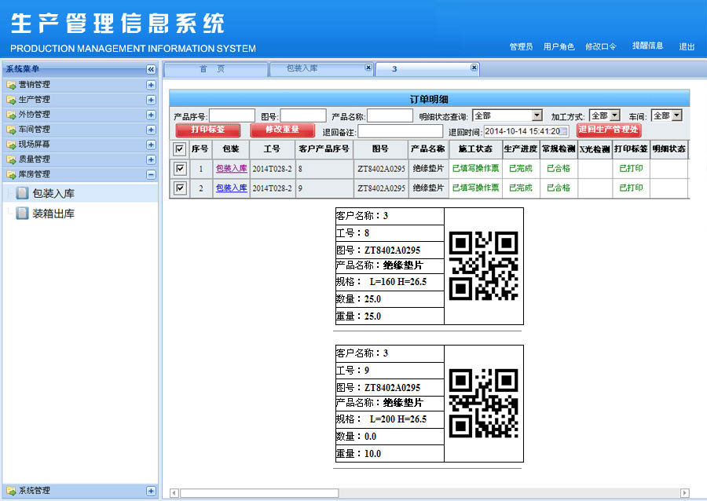Click the 包装入库 document icon in sidebar
This screenshot has width=707, height=501.
[x=22, y=193]
